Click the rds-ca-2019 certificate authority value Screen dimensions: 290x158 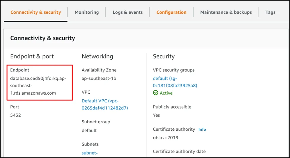click(166, 138)
